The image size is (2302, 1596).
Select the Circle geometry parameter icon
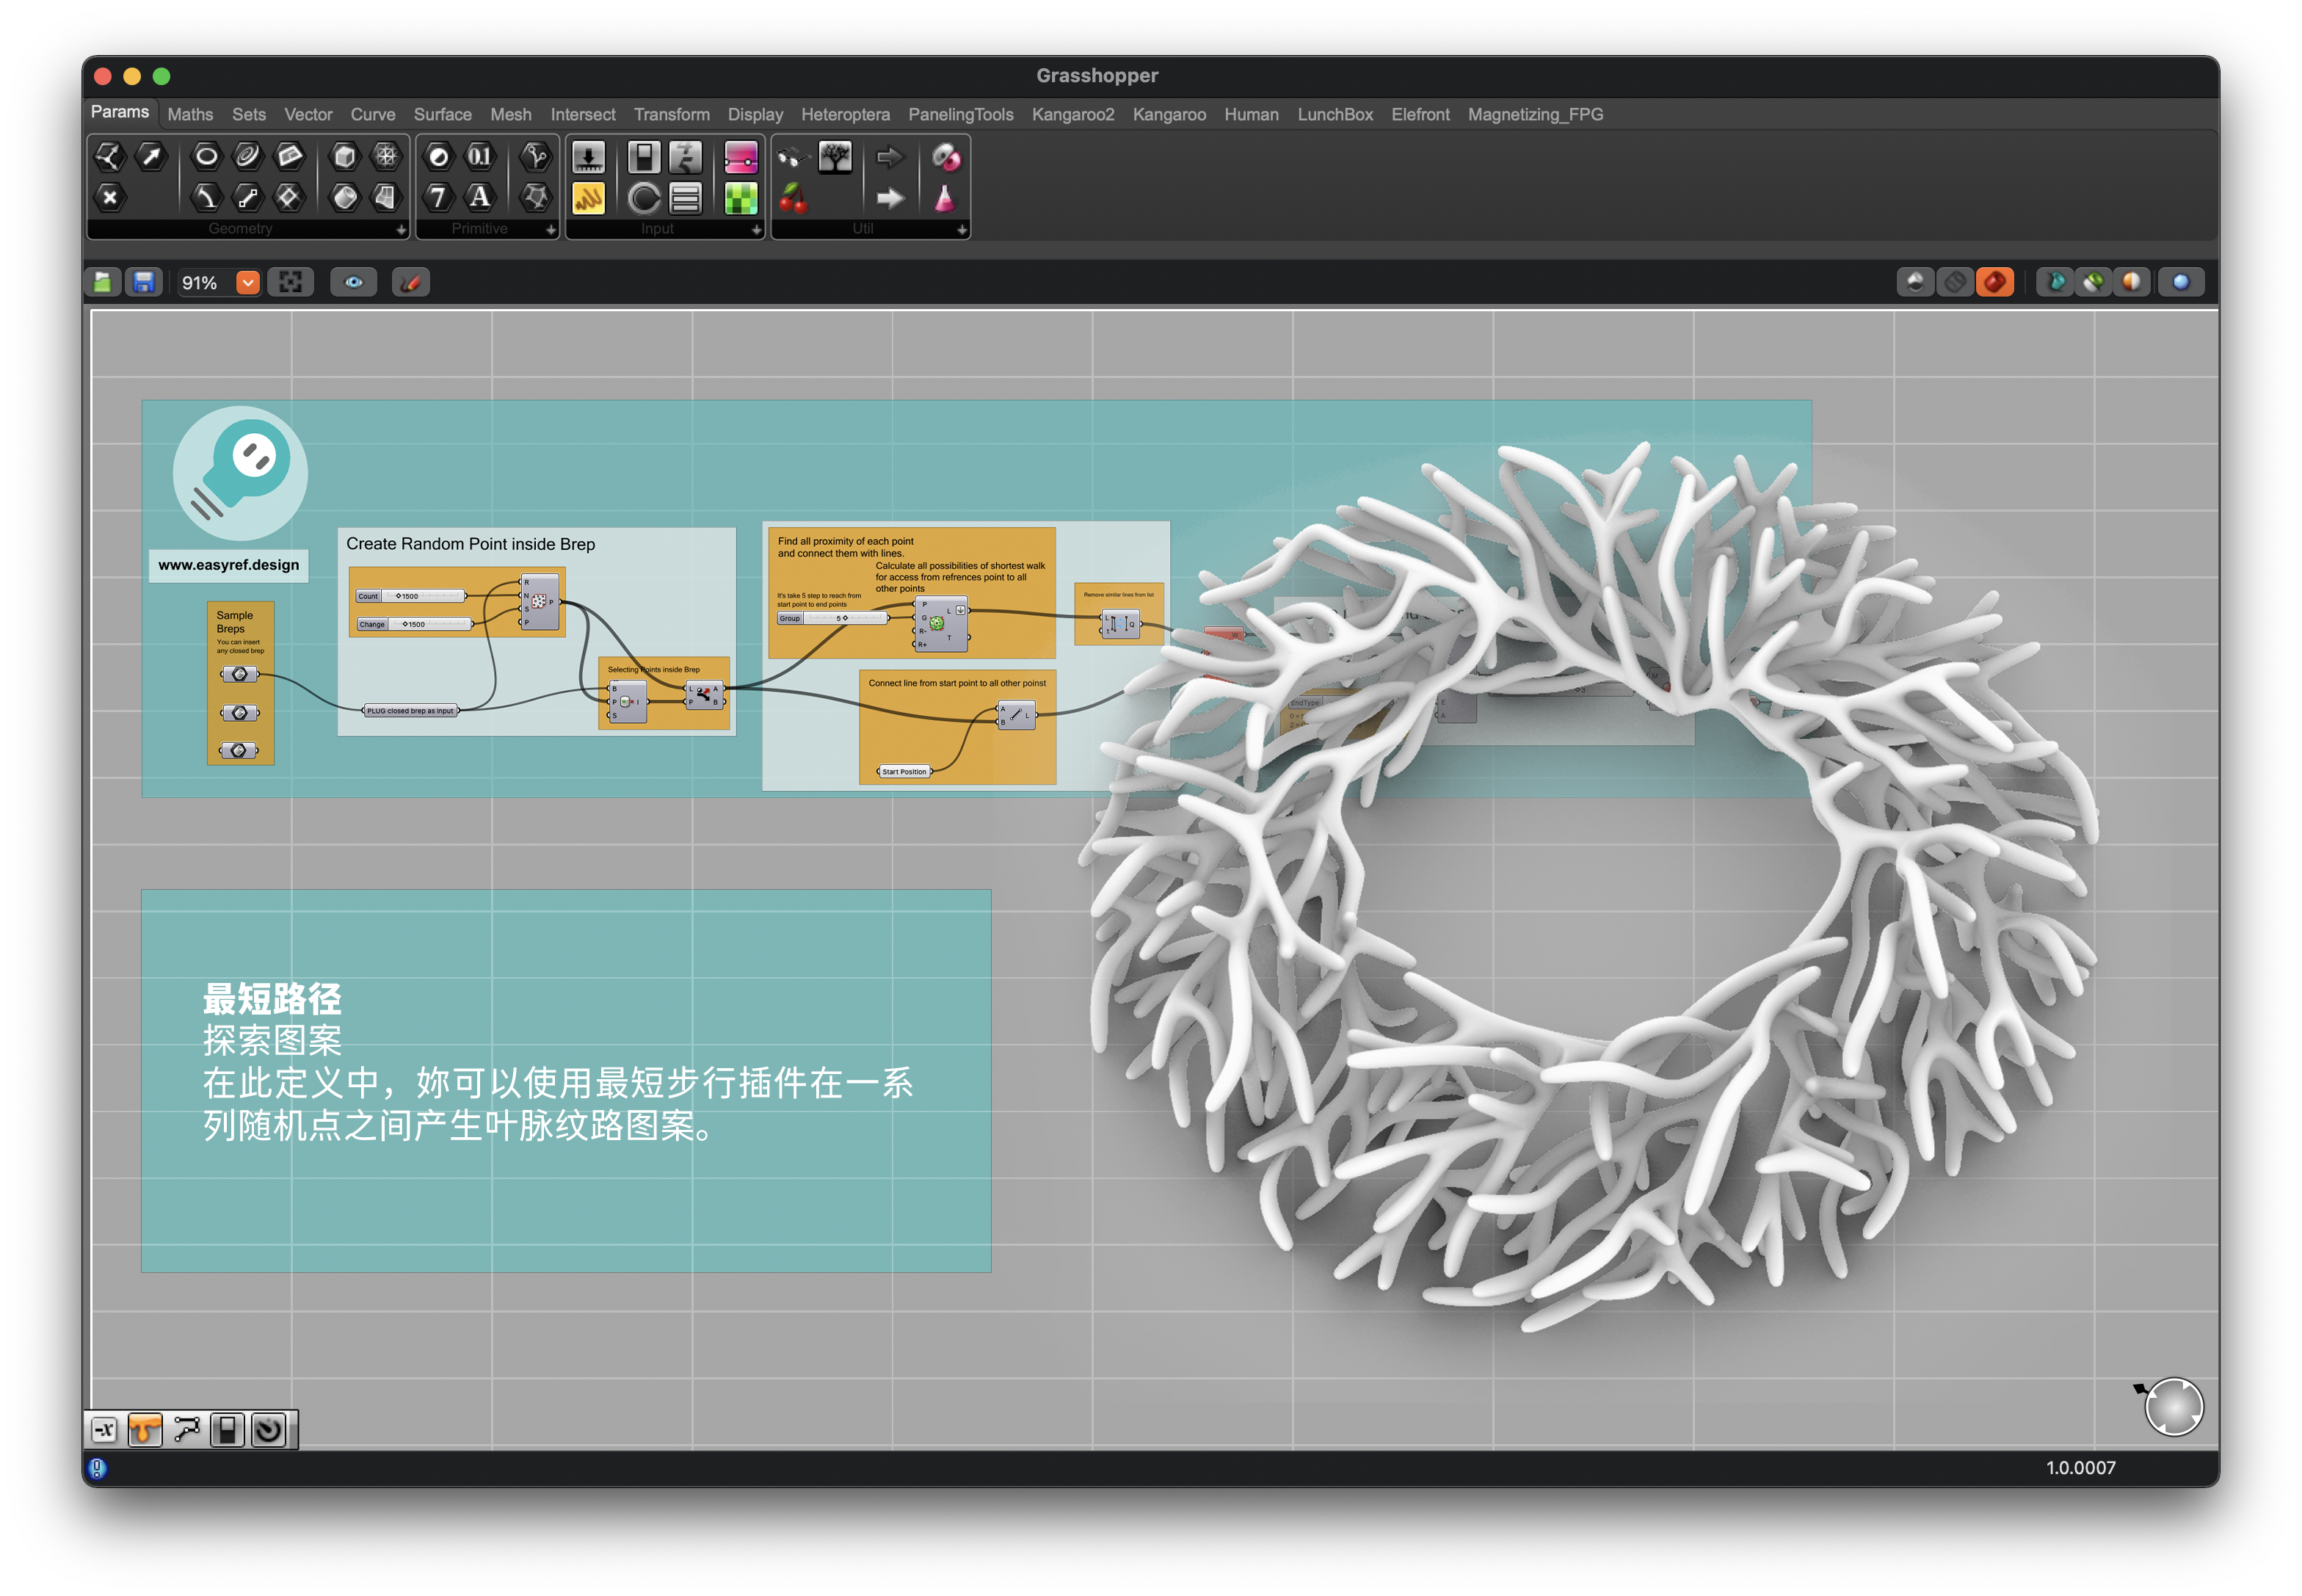(206, 156)
